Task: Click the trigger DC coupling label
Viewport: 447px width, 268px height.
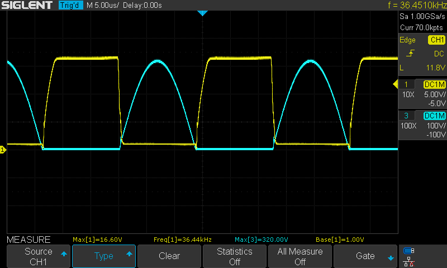Action: click(x=439, y=54)
